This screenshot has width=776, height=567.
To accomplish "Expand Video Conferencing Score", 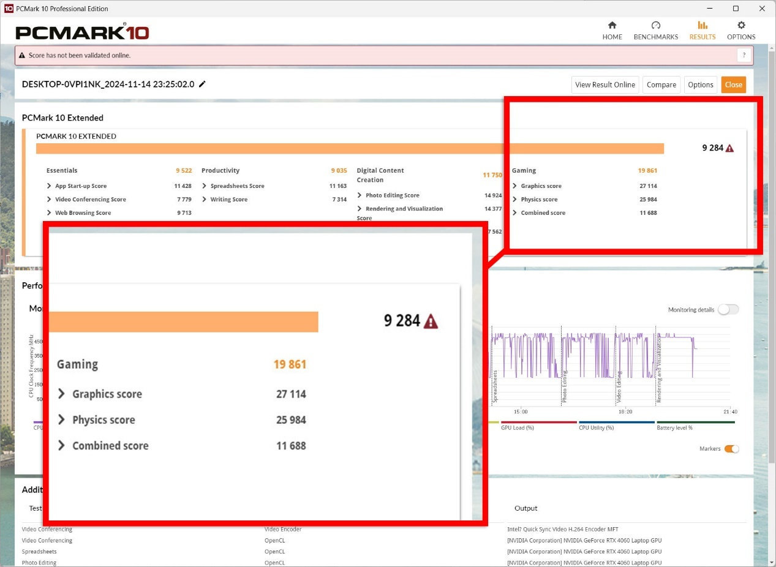I will 49,199.
